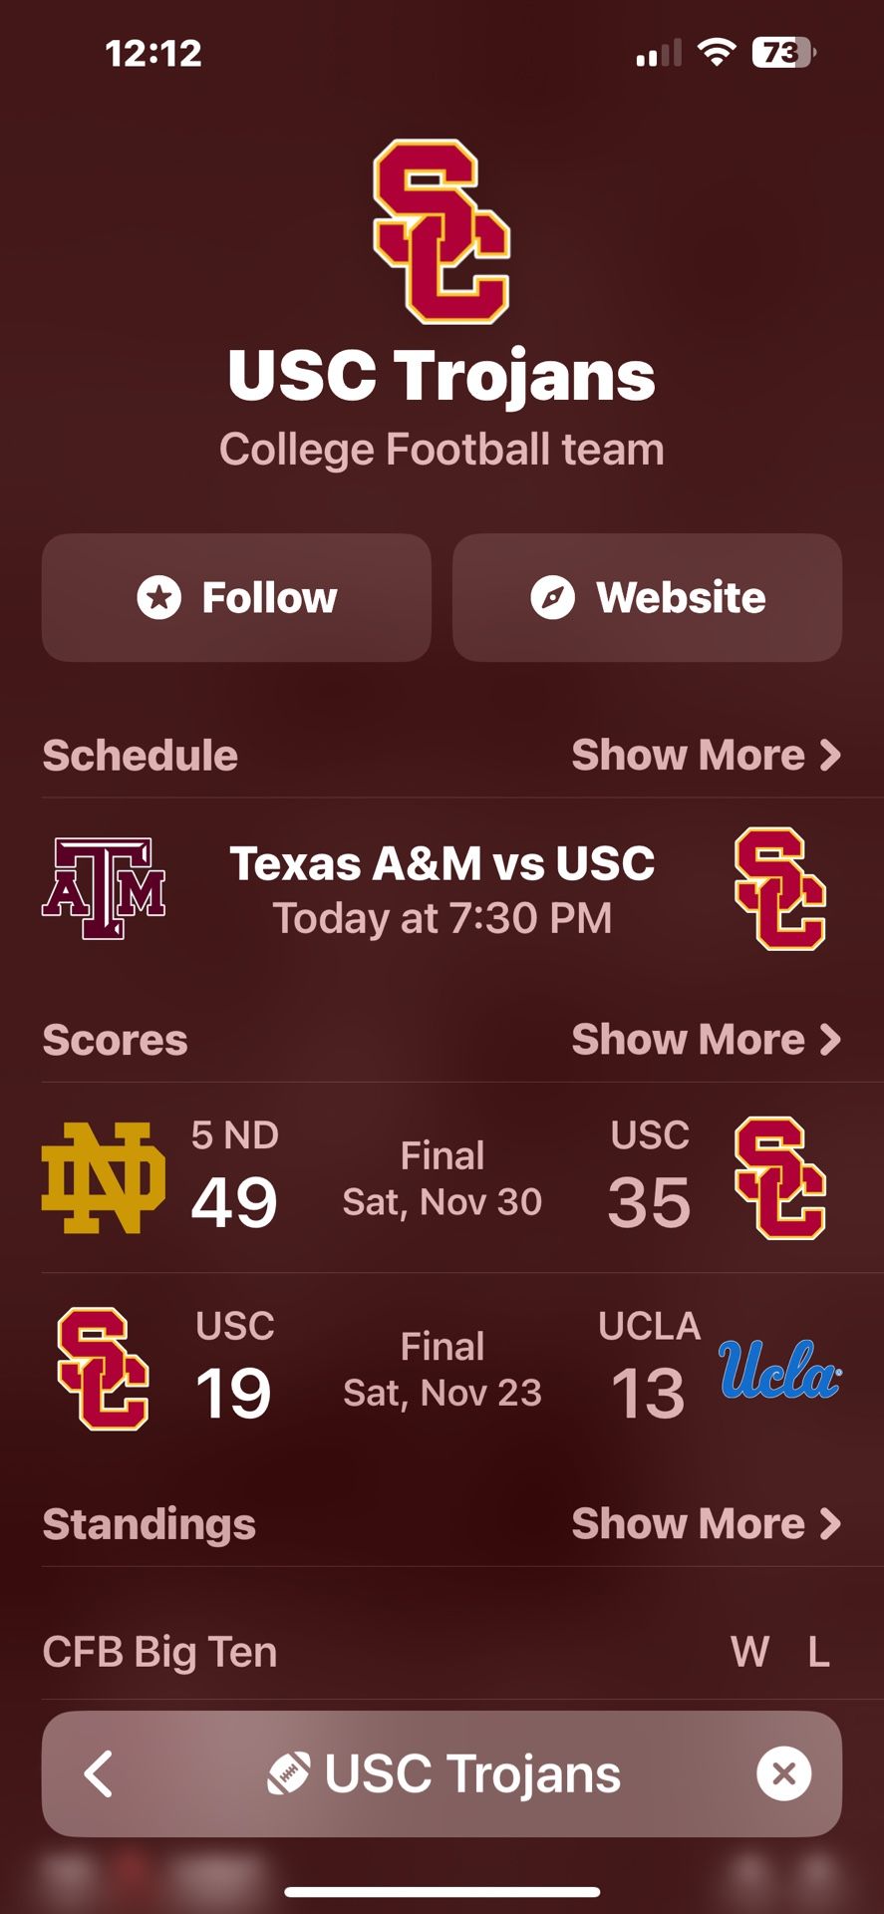Viewport: 884px width, 1914px height.
Task: Open Texas A&M vs USC game details
Action: [442, 889]
